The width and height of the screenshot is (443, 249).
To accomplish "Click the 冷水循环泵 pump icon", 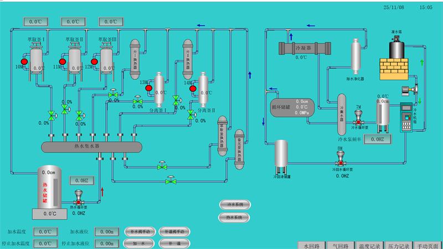I will (x=358, y=118).
